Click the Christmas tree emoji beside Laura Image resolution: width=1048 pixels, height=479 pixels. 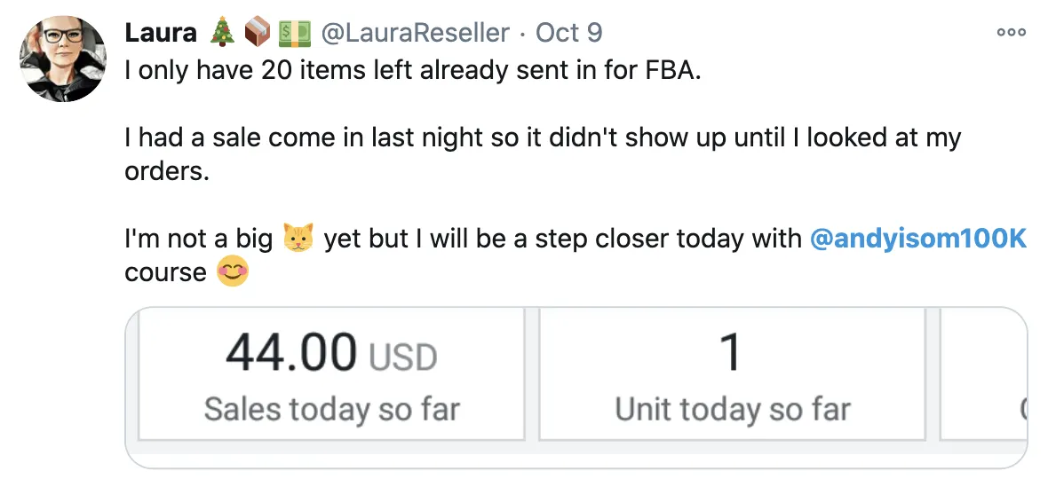[x=223, y=31]
